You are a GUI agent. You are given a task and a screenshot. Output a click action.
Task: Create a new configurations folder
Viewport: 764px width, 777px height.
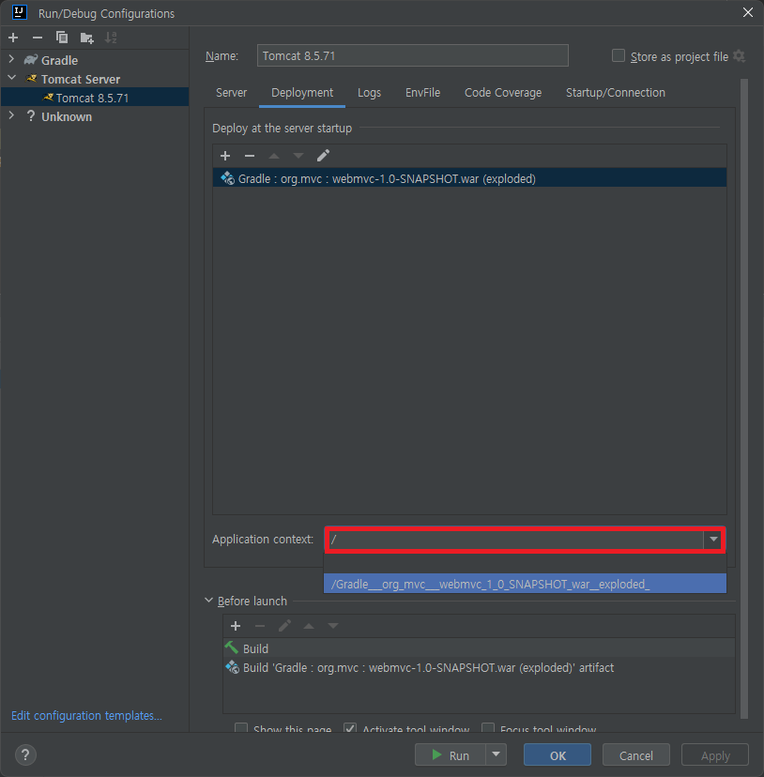point(86,38)
